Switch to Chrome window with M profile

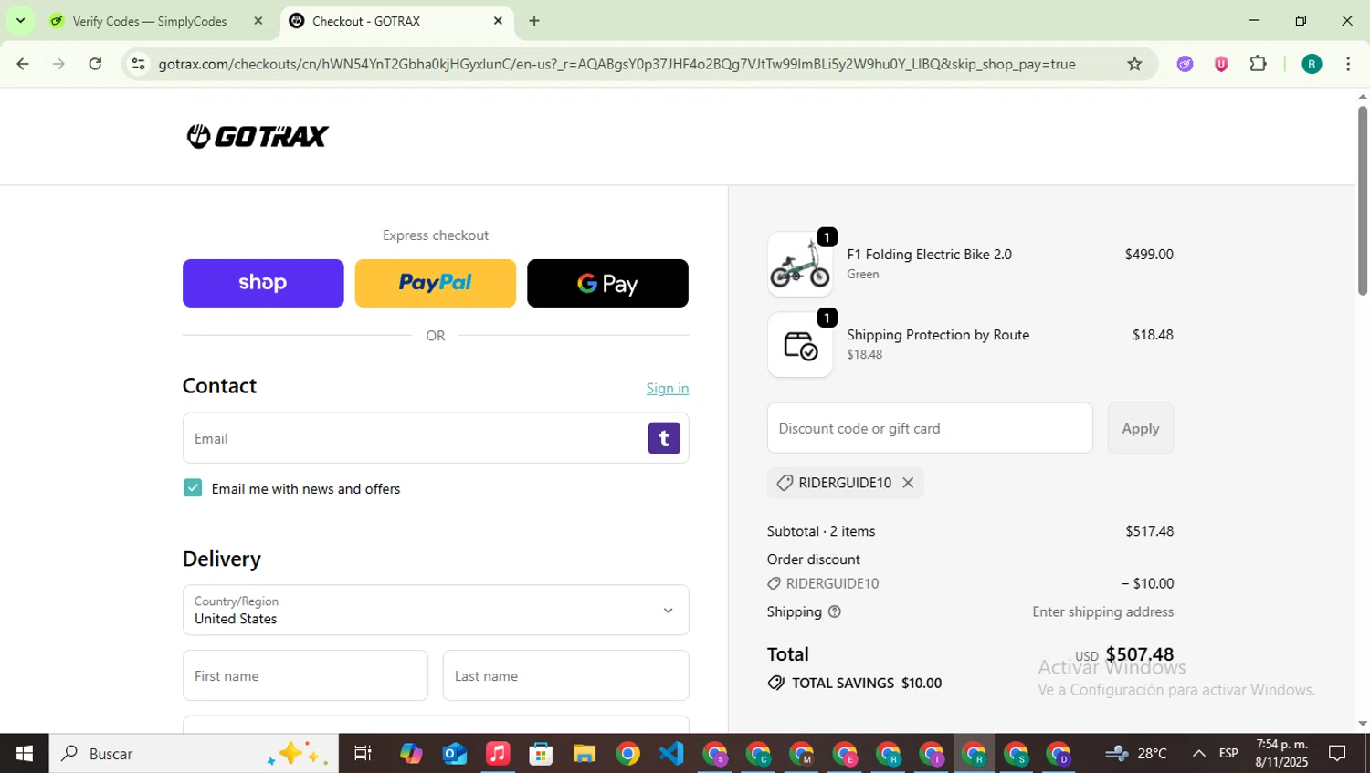[x=801, y=754]
